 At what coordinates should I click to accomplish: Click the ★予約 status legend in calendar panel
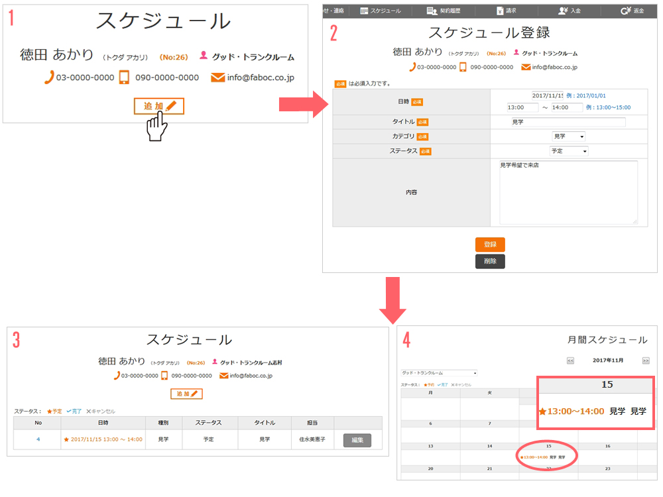point(429,384)
